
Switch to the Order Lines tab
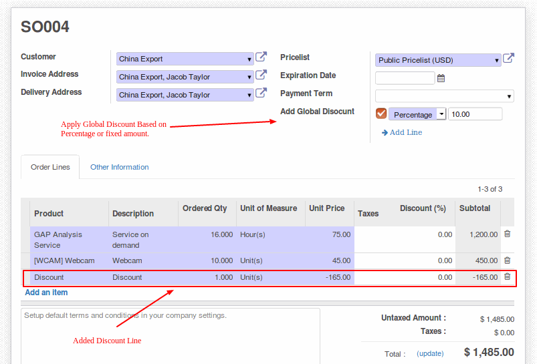[50, 167]
